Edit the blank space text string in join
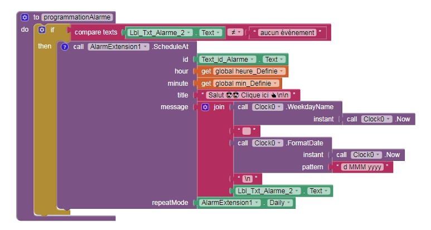 (x=246, y=131)
